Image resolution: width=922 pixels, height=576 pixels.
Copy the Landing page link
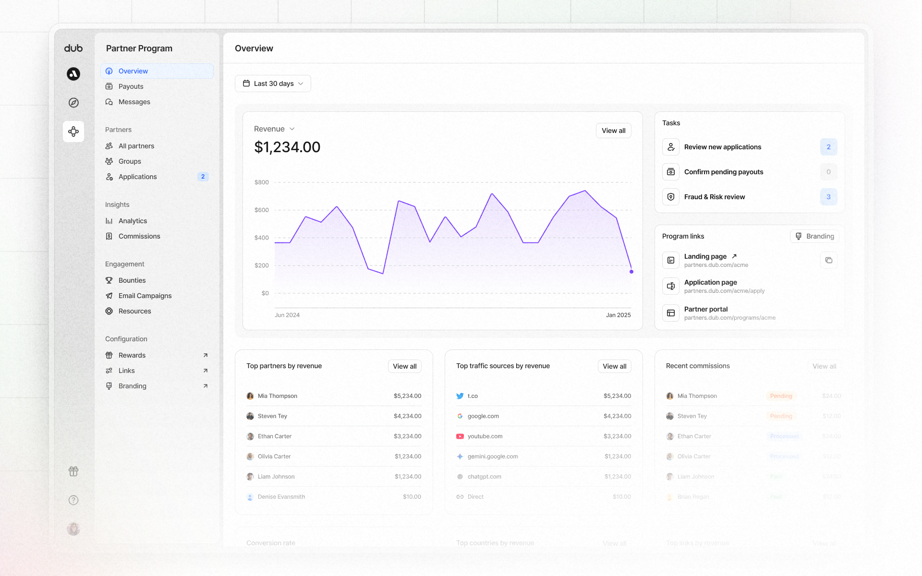coord(828,260)
